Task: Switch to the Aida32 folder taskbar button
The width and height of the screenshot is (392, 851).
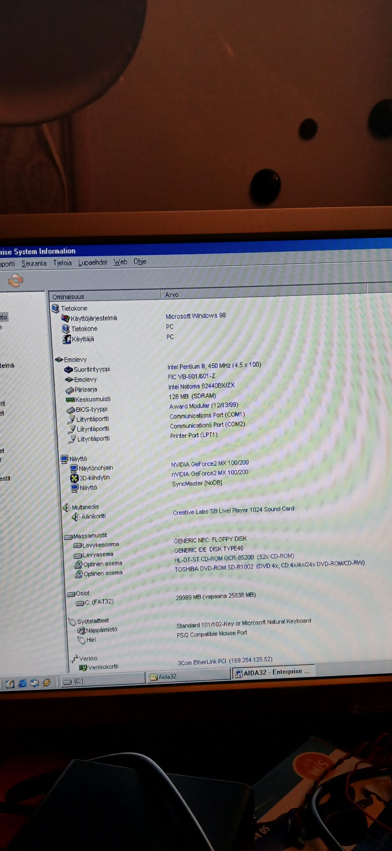Action: tap(189, 676)
